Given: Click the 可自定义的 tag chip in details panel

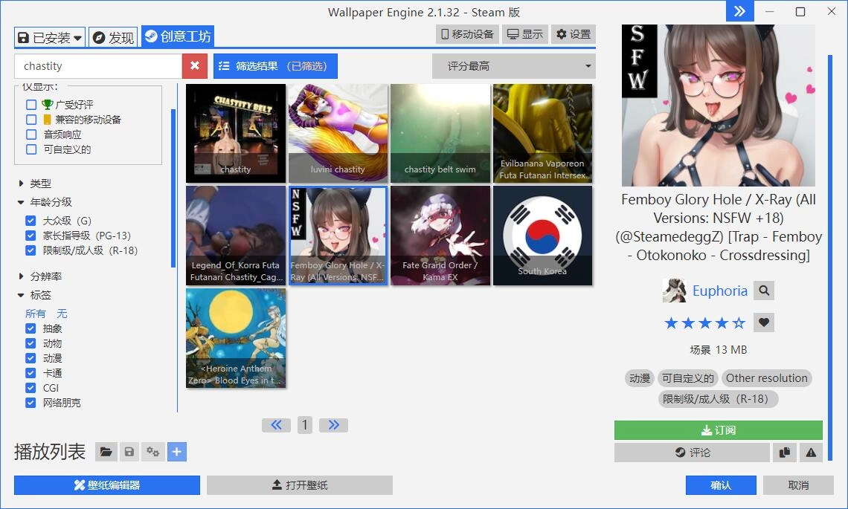Looking at the screenshot, I should click(688, 378).
